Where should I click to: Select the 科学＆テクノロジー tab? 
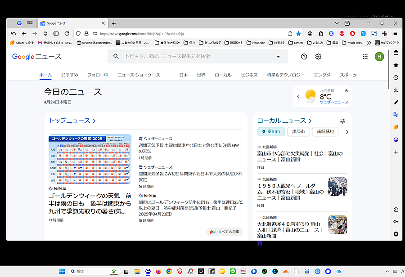pos(286,75)
